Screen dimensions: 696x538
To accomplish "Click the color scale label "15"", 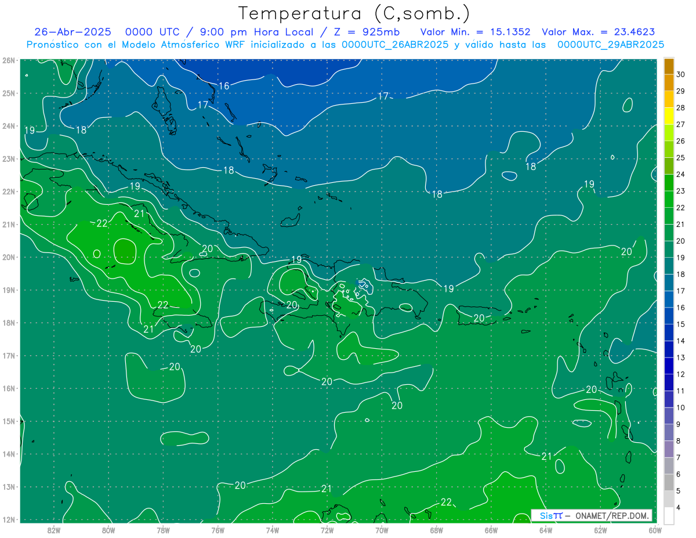I will [680, 324].
